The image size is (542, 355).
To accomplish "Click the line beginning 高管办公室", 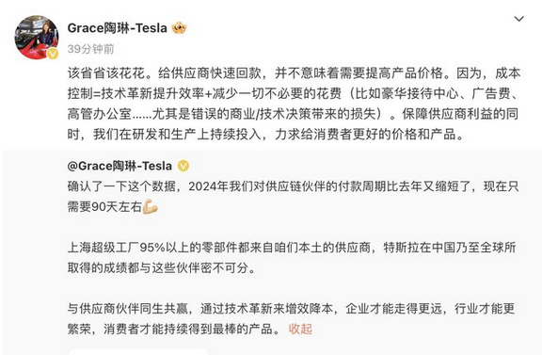I will 294,114.
